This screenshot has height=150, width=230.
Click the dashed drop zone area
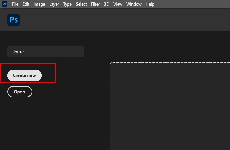(170, 106)
